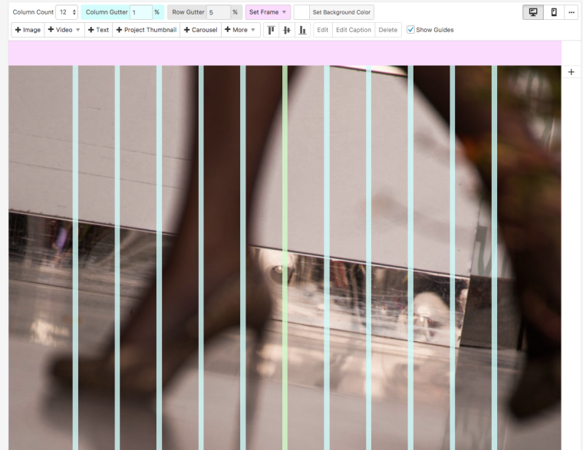This screenshot has width=583, height=450.
Task: Add an Image element
Action: coord(28,30)
